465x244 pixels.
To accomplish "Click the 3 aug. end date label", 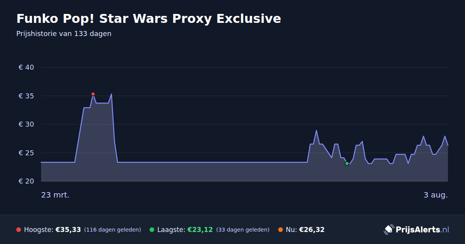I will [436, 195].
